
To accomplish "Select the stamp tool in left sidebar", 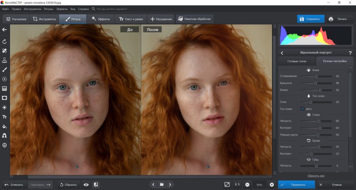I will click(5, 60).
